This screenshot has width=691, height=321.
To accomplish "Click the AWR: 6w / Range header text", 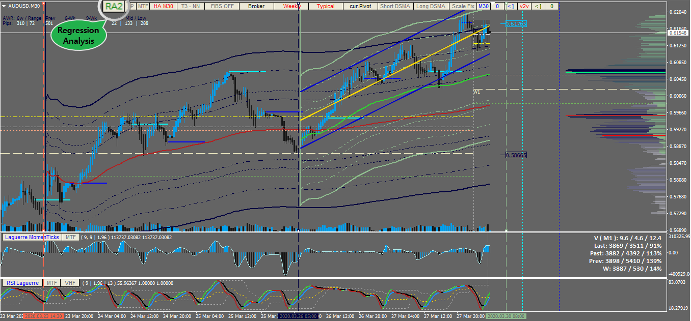I will point(22,18).
